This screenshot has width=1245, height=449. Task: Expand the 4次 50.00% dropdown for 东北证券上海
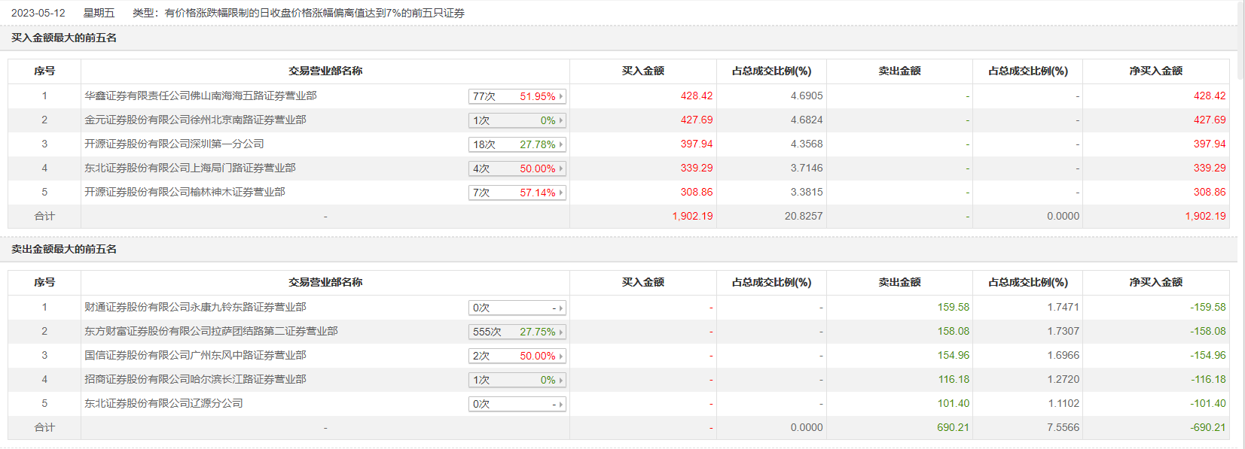[x=517, y=168]
